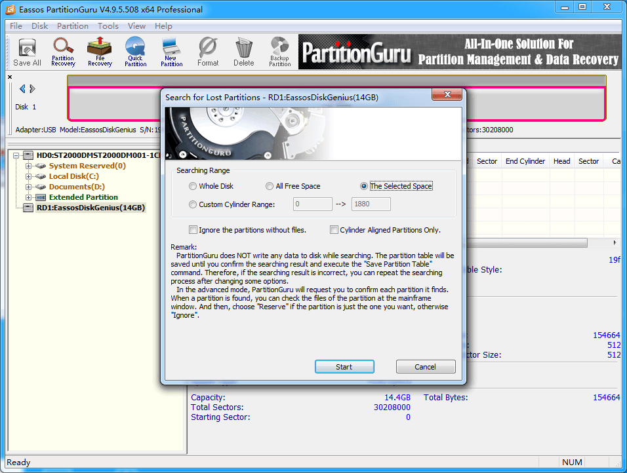This screenshot has width=627, height=473.
Task: Expand the Local Disk(C:) node
Action: point(28,176)
